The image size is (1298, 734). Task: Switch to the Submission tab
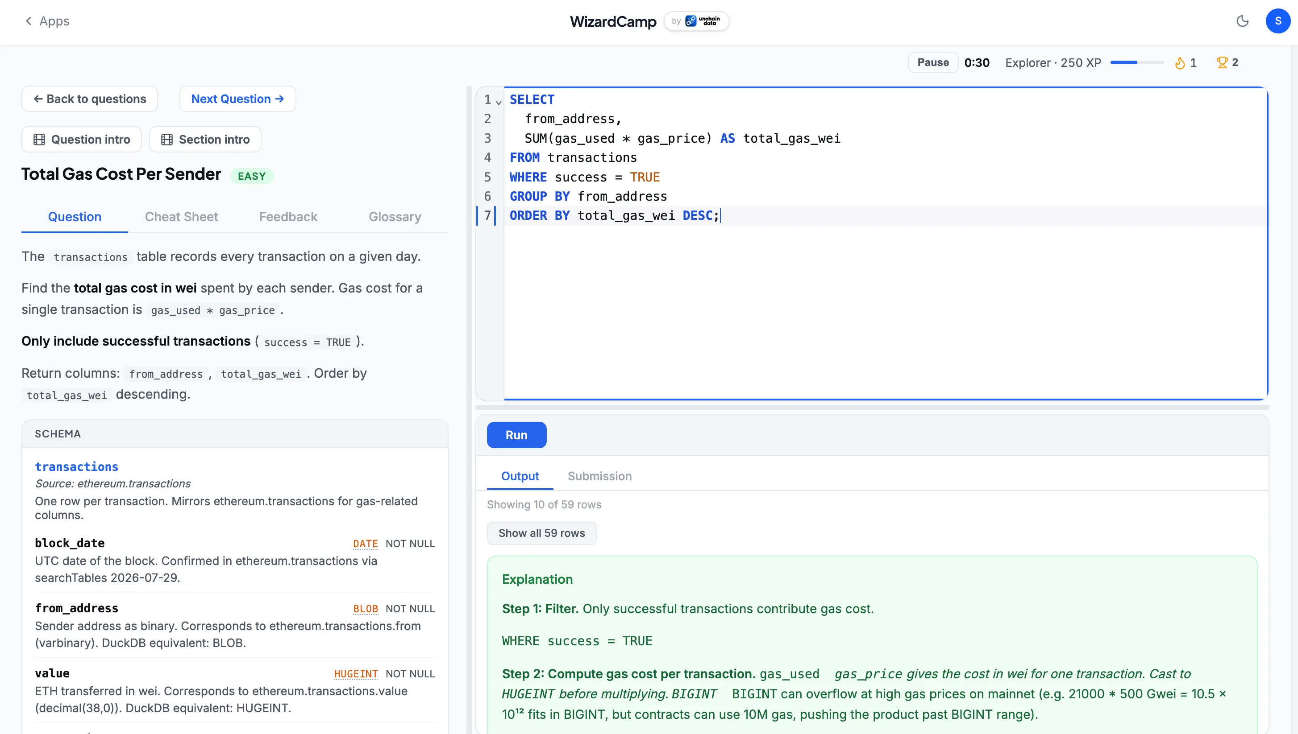pyautogui.click(x=599, y=476)
